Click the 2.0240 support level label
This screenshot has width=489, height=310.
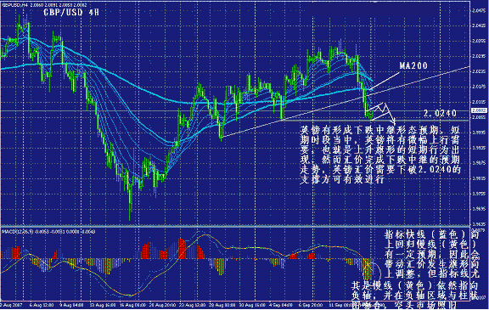[x=440, y=114]
